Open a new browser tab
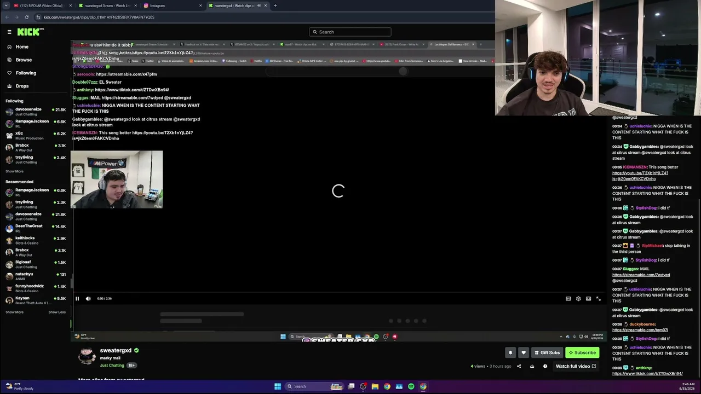Screen dimensions: 701x394 pos(275,5)
